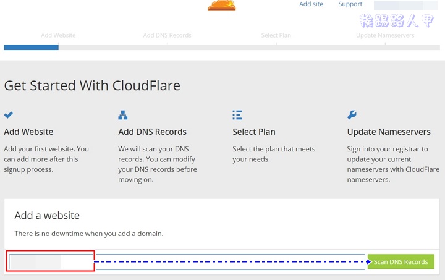Click the Add Website checkmark icon
Screen dimensions: 445x280
(x=9, y=115)
